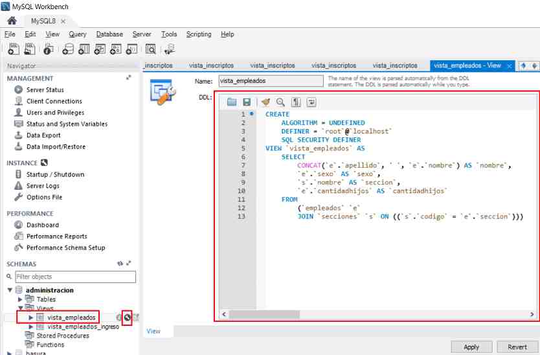540x355 pixels.
Task: Create a new stored procedure toolbar icon
Action: pos(116,49)
